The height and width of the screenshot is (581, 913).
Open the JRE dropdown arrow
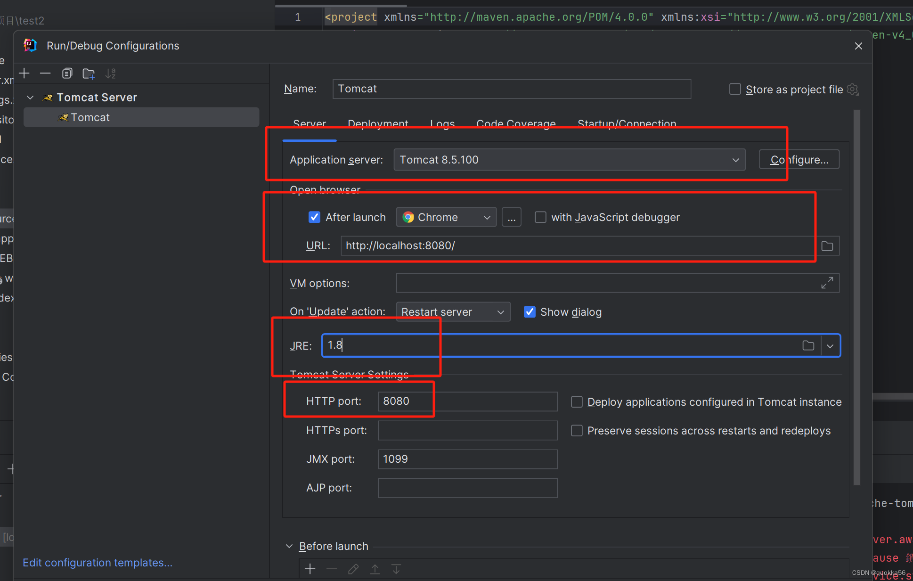pos(830,346)
